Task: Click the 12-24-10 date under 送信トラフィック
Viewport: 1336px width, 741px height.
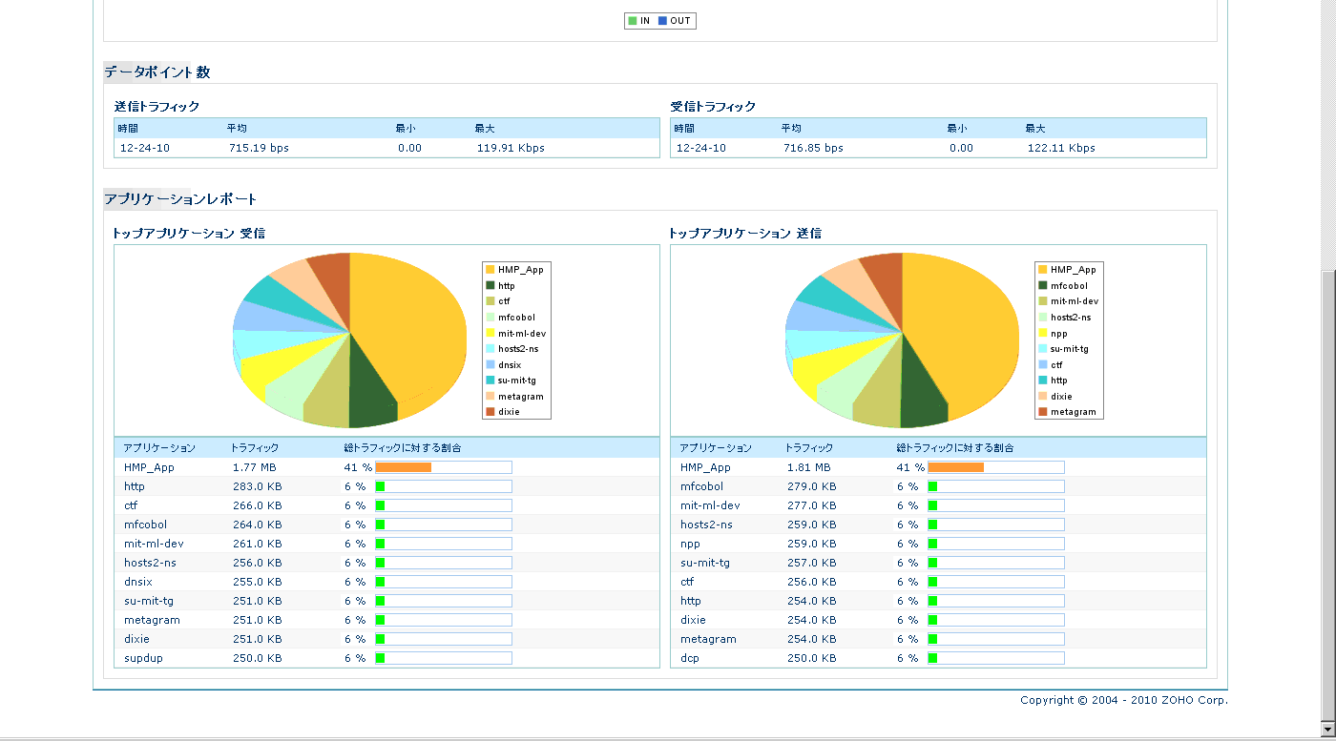Action: (x=144, y=148)
